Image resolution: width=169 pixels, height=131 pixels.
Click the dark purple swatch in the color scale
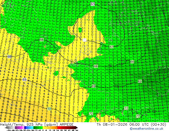click(16, 128)
